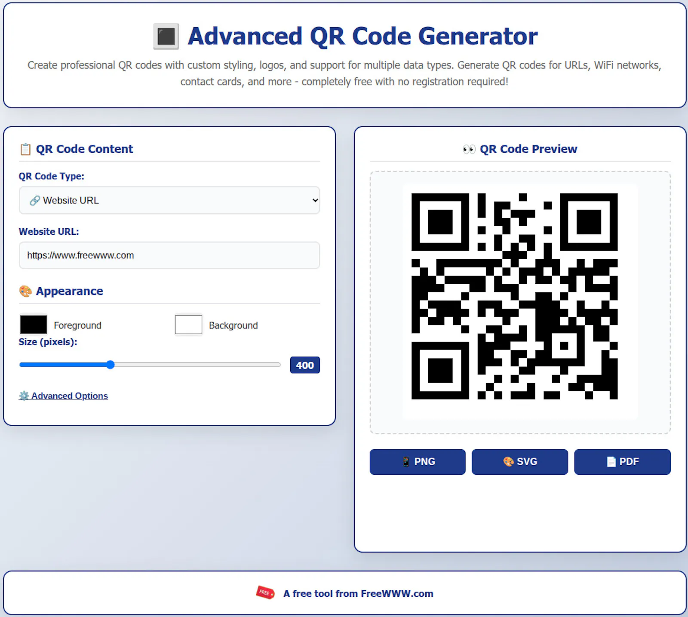Open the Background color picker
The image size is (688, 617).
point(188,325)
